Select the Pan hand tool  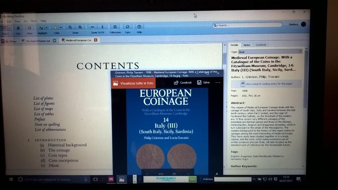[18, 28]
